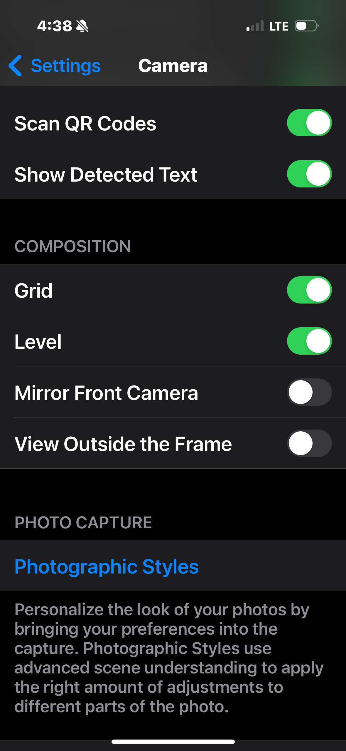Turn on View Outside the Frame
346x751 pixels.
(309, 443)
